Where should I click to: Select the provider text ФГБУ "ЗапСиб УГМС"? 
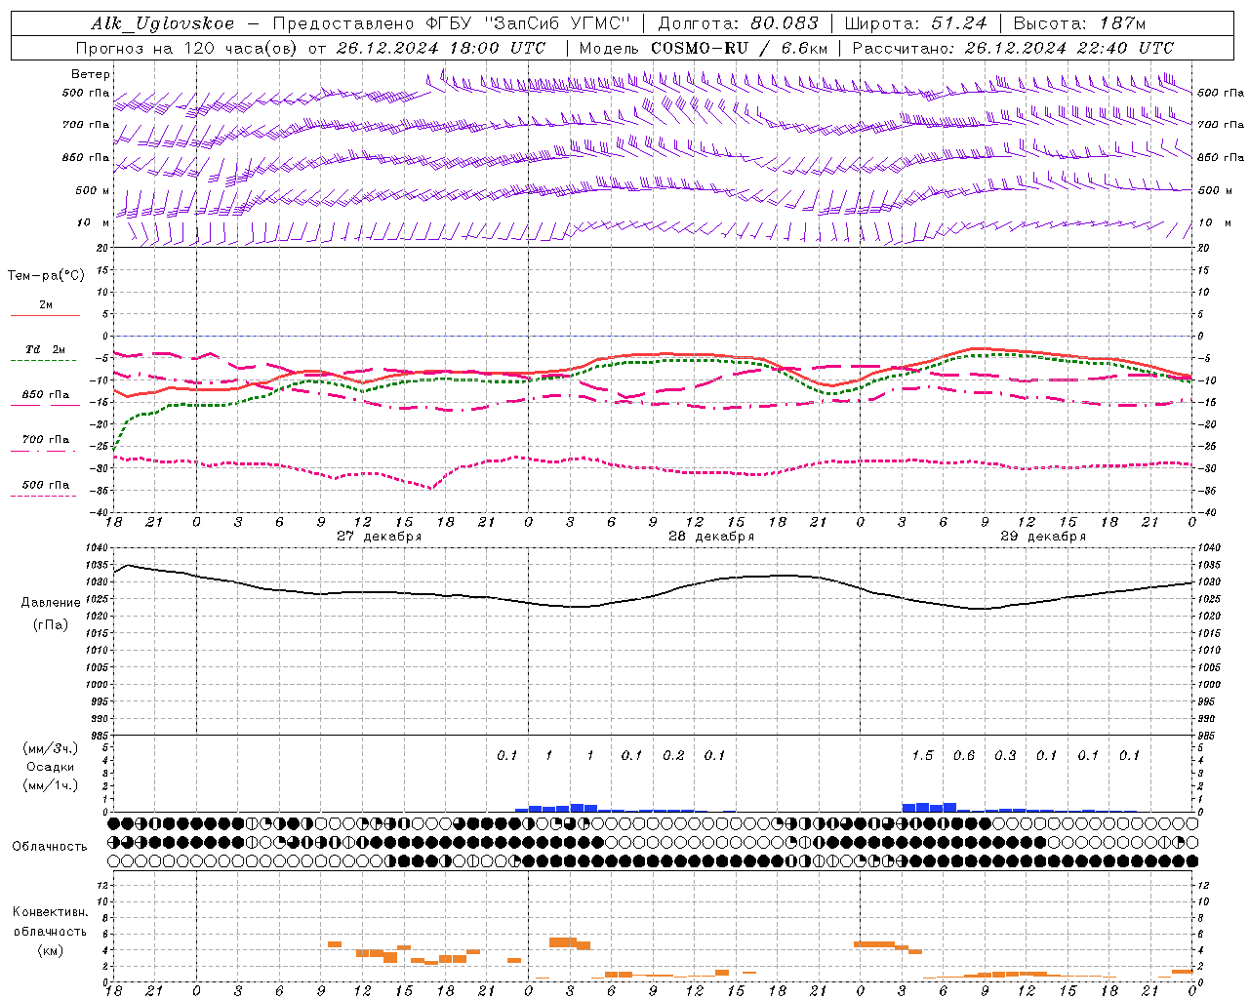click(529, 23)
